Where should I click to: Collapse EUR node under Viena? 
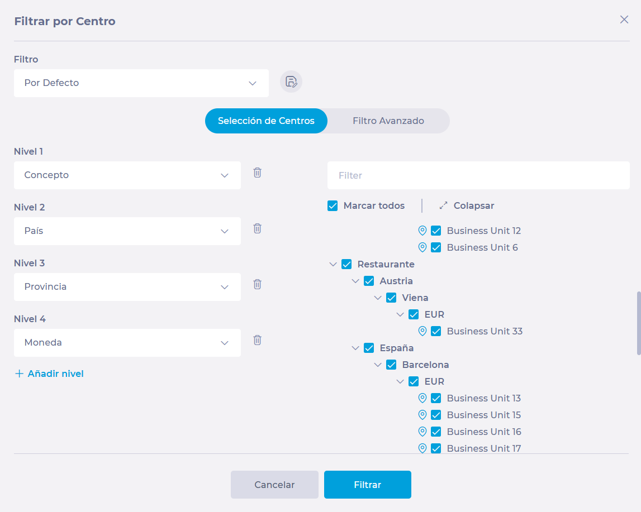(x=400, y=314)
